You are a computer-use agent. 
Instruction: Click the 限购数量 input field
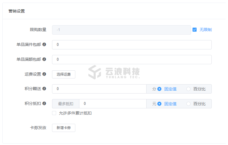[121, 30]
